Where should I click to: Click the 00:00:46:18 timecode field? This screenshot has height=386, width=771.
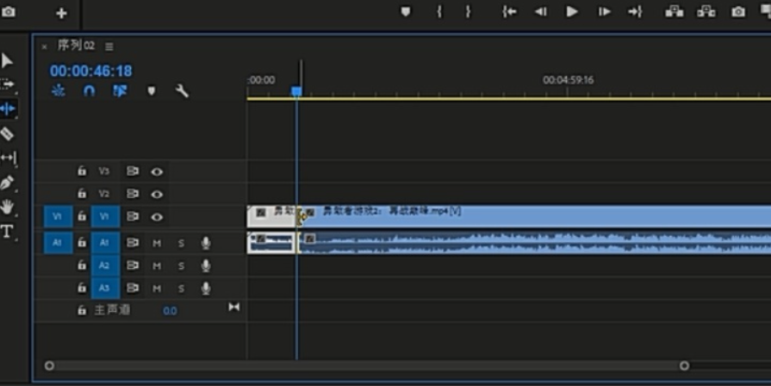click(91, 71)
